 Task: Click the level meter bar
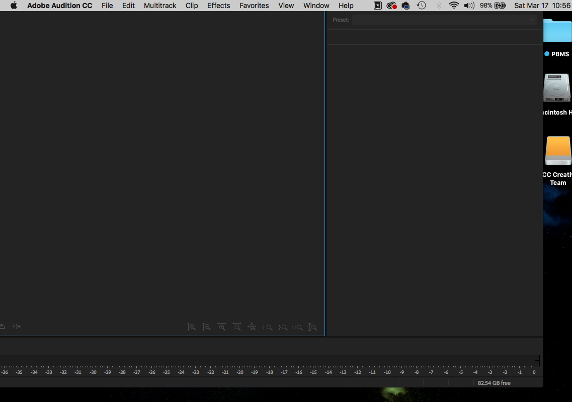(267, 360)
